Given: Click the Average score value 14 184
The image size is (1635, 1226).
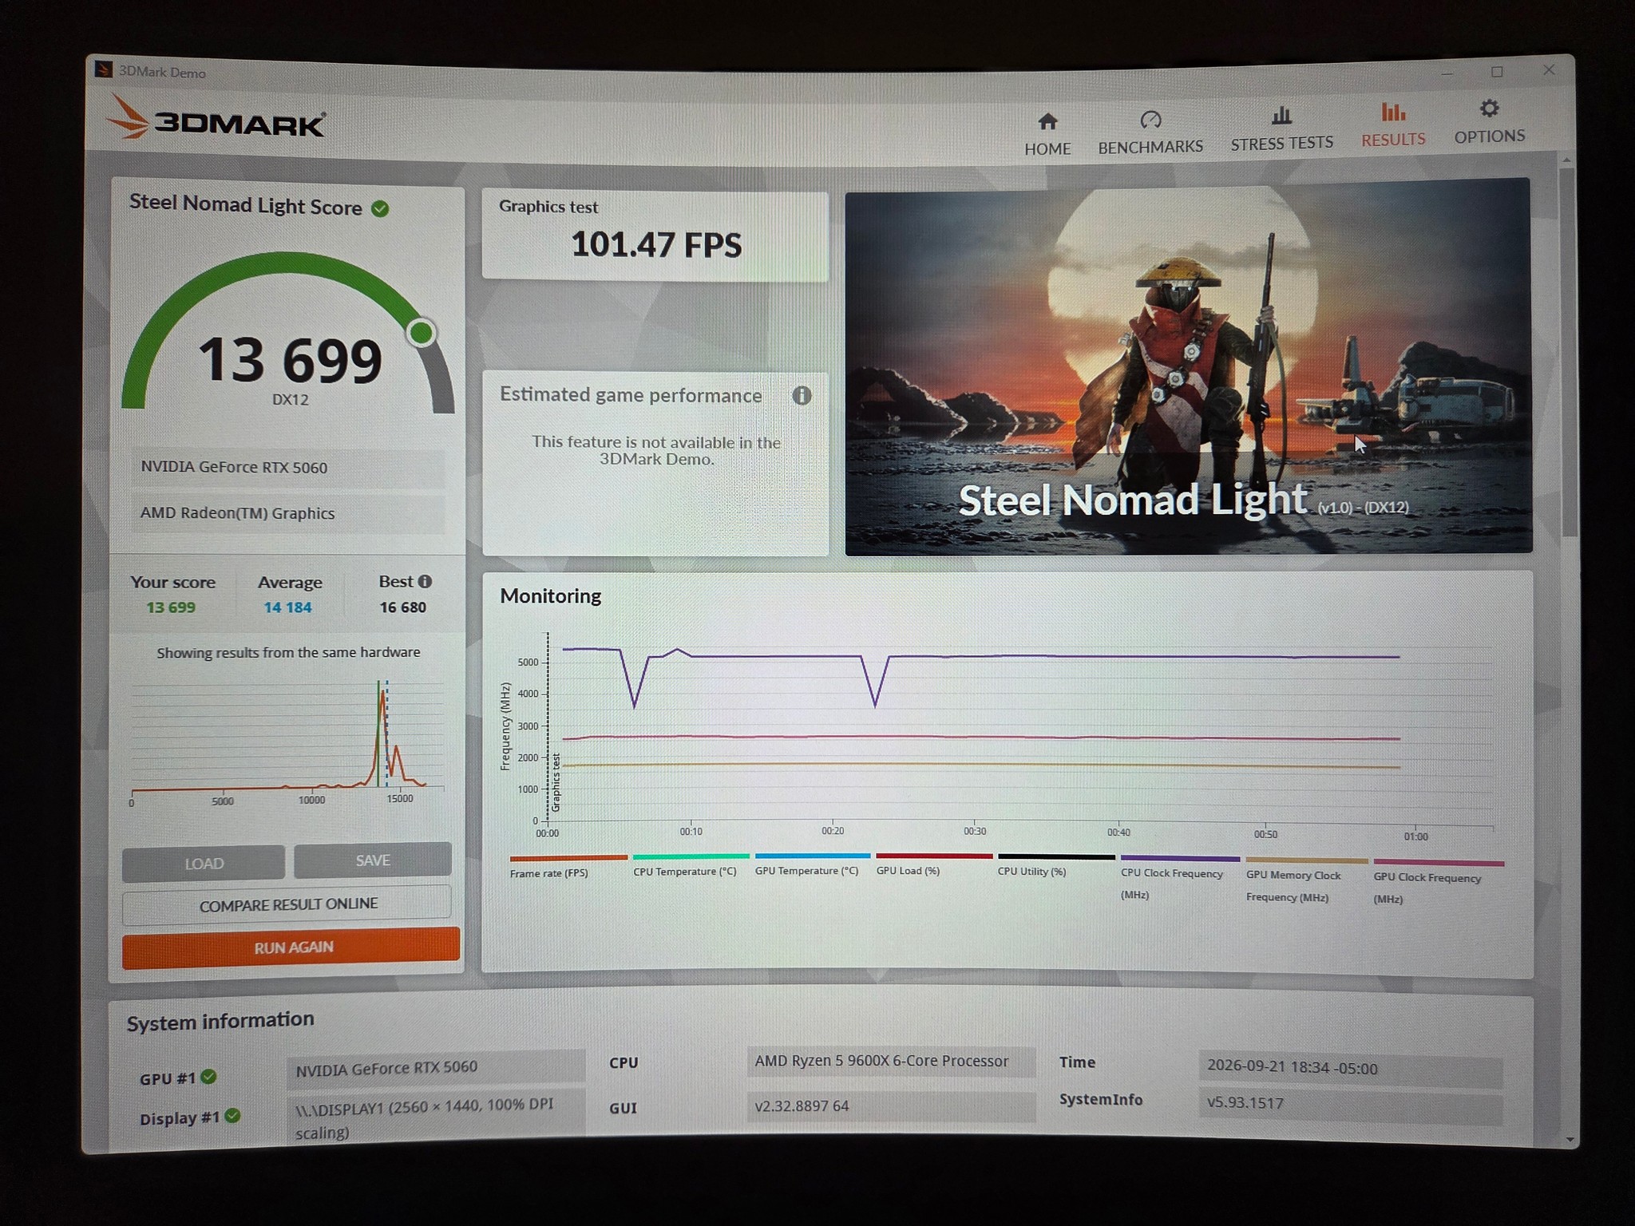Looking at the screenshot, I should pyautogui.click(x=288, y=607).
